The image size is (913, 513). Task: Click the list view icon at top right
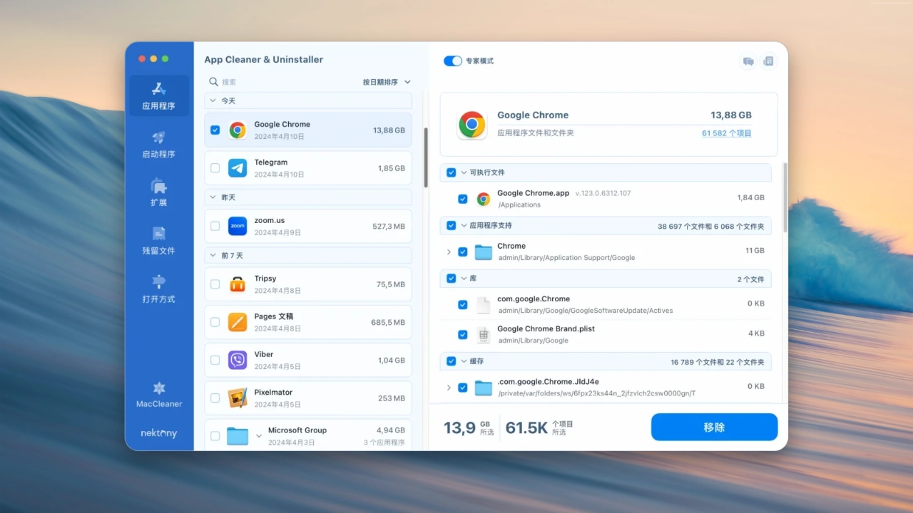[x=768, y=61]
